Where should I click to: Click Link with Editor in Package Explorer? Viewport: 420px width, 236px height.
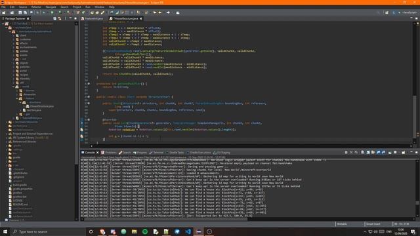tap(60, 18)
